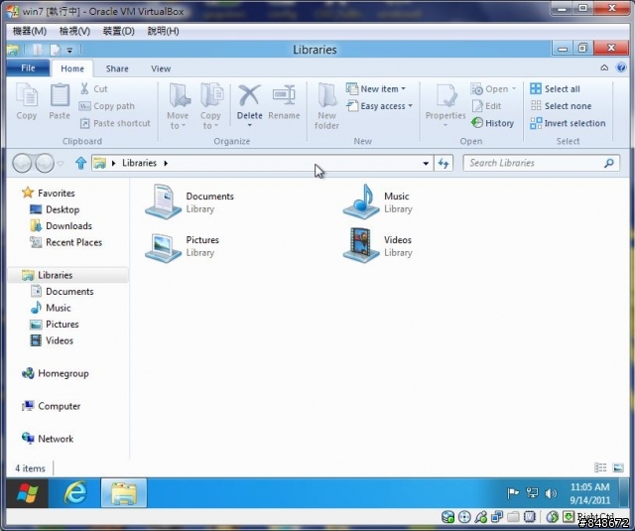This screenshot has height=531, width=635.
Task: Select Homegroup in navigation pane
Action: point(56,373)
